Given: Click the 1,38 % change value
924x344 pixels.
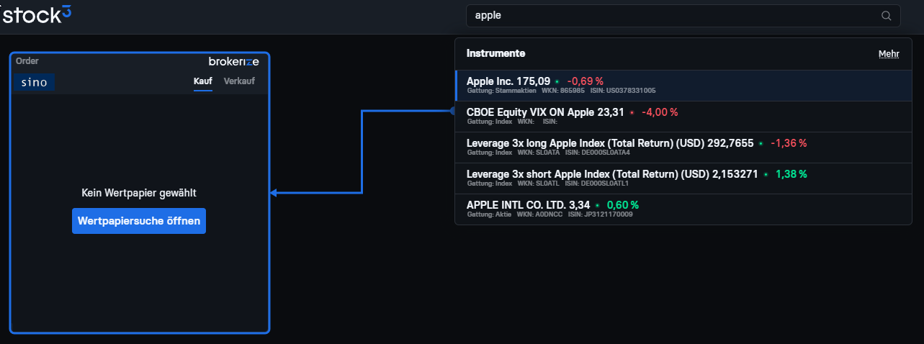Looking at the screenshot, I should pos(791,174).
